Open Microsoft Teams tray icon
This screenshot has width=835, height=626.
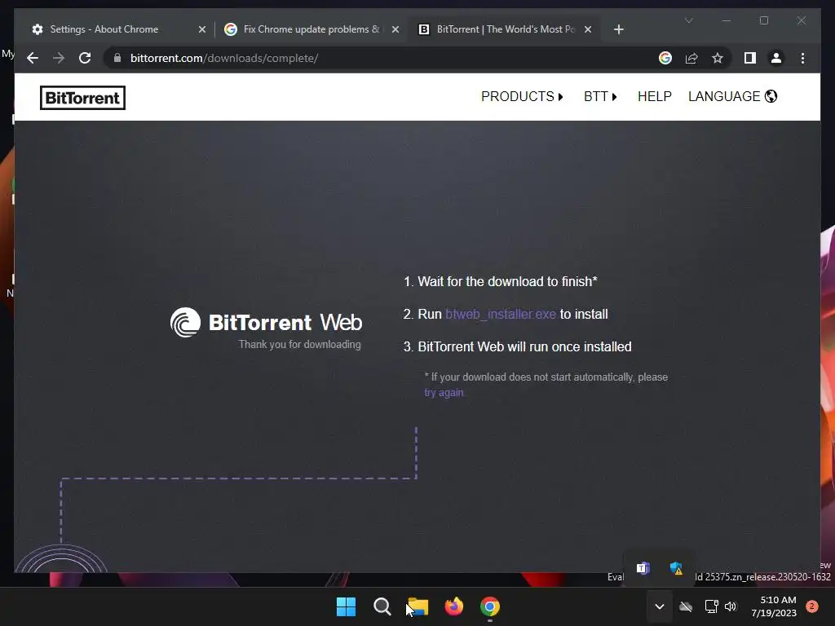pos(643,568)
